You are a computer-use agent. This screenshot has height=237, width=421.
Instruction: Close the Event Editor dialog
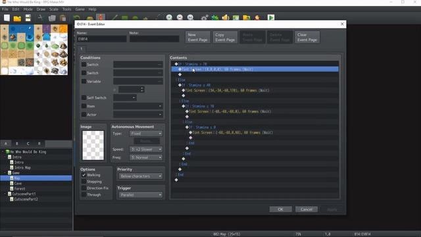pyautogui.click(x=342, y=24)
